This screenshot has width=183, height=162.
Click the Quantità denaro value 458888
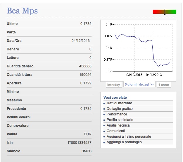[x=85, y=66]
